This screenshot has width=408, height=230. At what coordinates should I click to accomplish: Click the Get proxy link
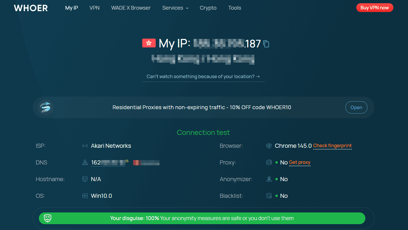point(300,162)
